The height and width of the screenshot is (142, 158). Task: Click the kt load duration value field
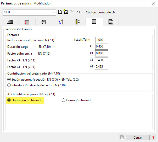101,47
